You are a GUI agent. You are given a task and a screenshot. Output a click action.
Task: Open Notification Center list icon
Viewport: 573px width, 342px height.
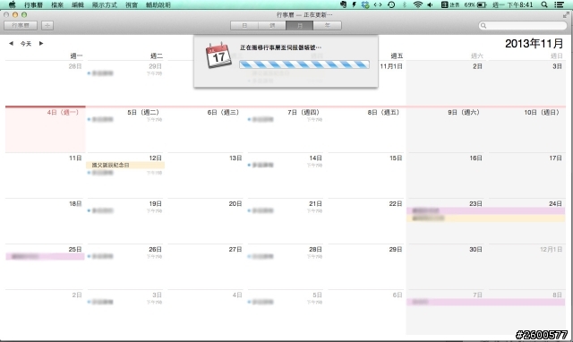[x=559, y=4]
